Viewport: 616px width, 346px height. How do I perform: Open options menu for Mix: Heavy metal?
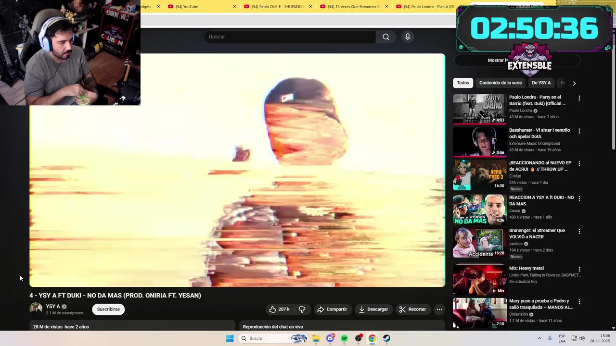[x=579, y=269]
